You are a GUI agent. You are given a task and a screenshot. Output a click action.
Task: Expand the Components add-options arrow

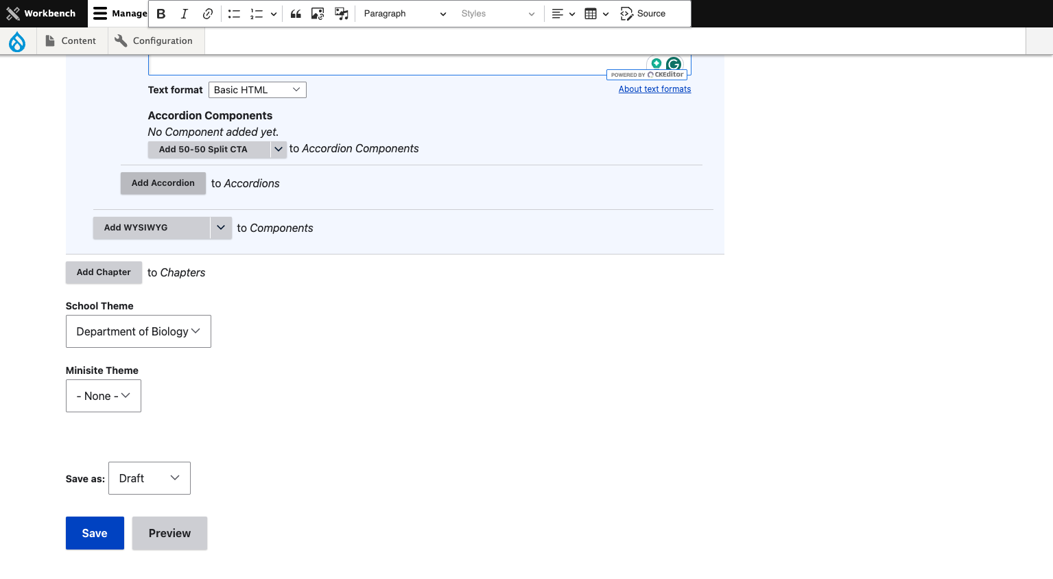221,228
